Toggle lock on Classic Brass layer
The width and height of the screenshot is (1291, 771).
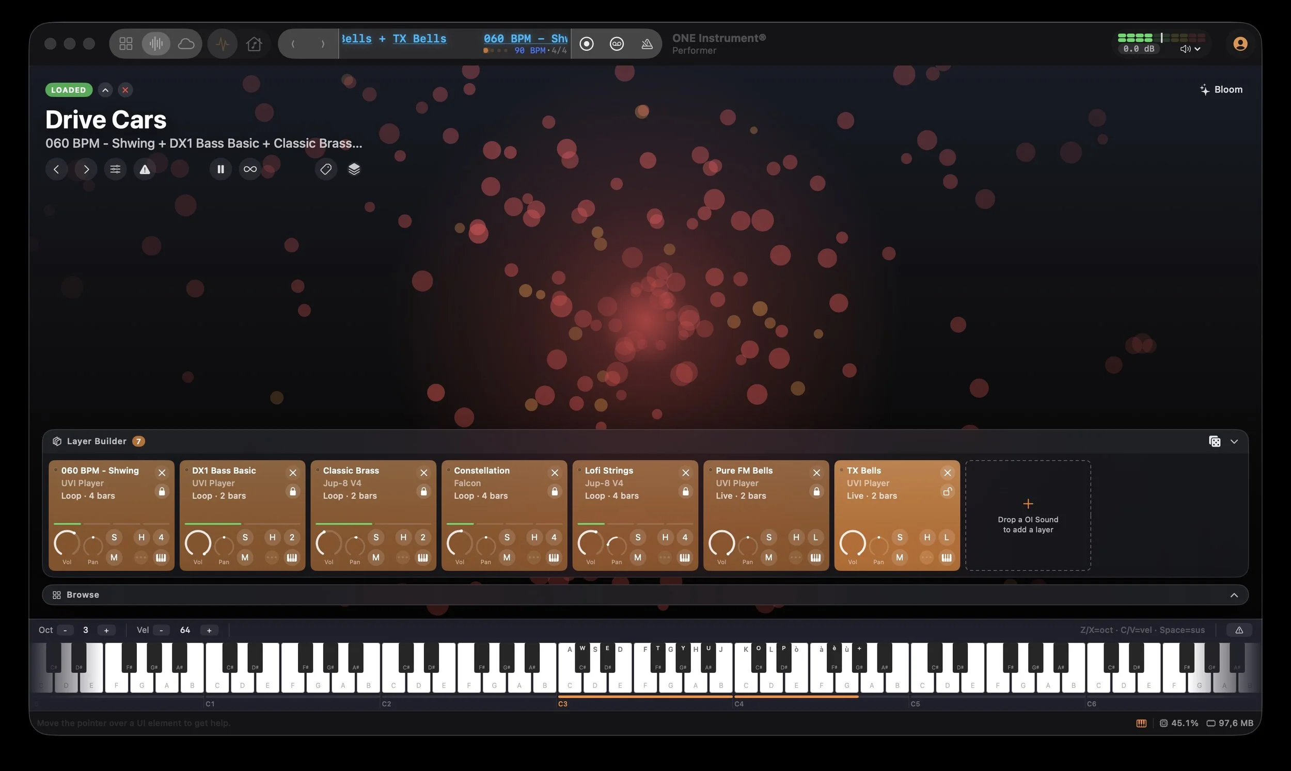423,491
